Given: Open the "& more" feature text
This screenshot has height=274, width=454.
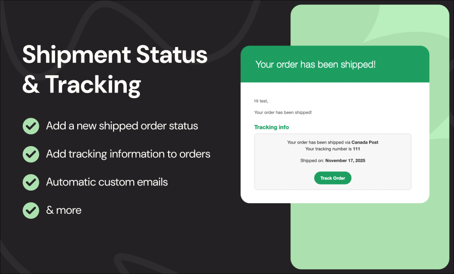Looking at the screenshot, I should click(64, 210).
